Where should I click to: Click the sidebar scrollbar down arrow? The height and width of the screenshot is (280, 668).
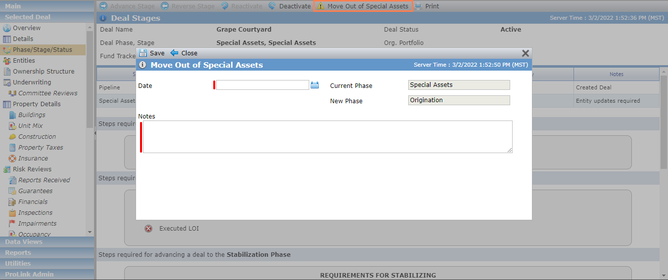(x=90, y=232)
